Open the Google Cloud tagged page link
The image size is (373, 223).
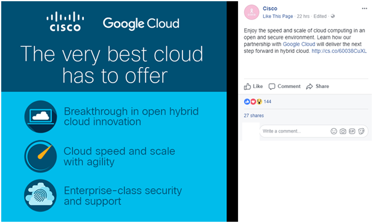point(299,44)
